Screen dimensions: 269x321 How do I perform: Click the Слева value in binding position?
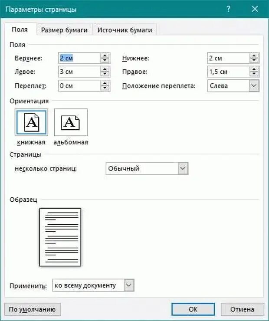click(219, 86)
